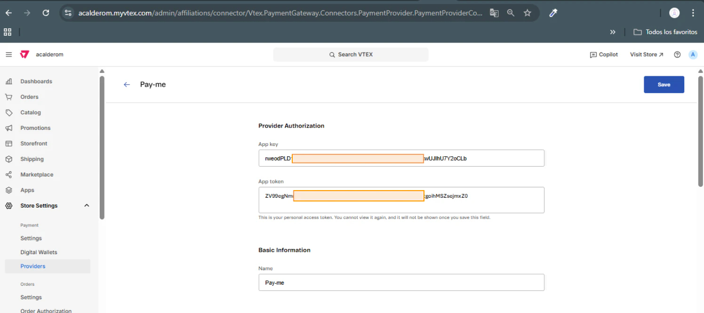Select Providers in sidebar
Screen dimensions: 704x313
pyautogui.click(x=48, y=266)
